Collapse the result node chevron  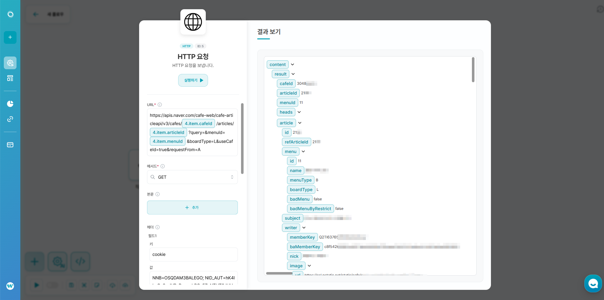[293, 74]
